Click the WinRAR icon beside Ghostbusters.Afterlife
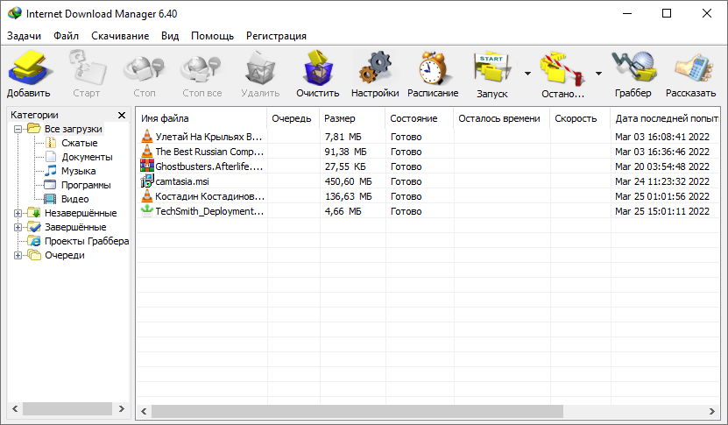Screen dimensions: 728x425 click(146, 166)
